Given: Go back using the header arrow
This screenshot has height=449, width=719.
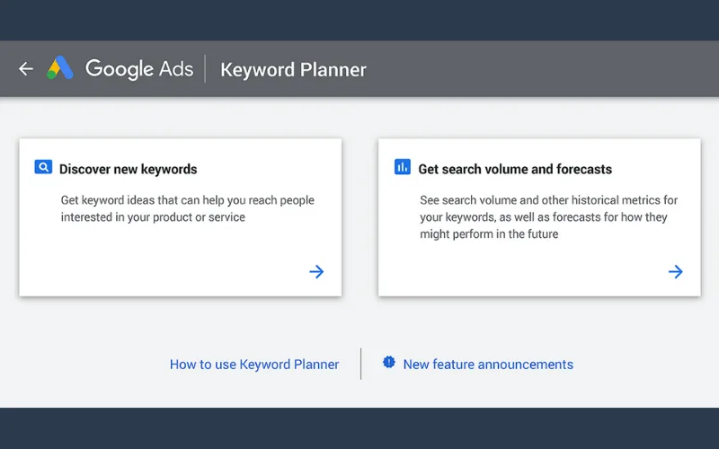Looking at the screenshot, I should tap(26, 69).
